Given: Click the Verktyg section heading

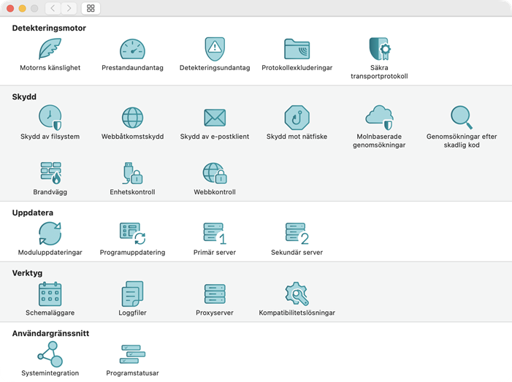Looking at the screenshot, I should point(27,273).
